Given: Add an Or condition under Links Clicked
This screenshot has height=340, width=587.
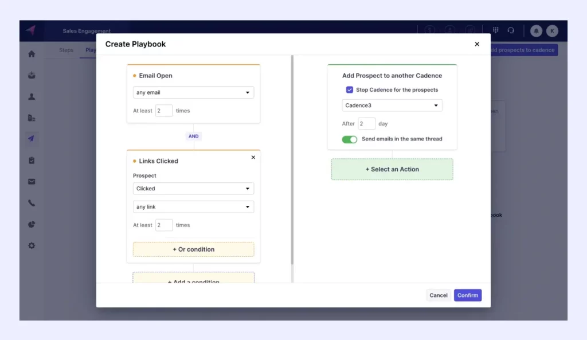Looking at the screenshot, I should pyautogui.click(x=193, y=249).
